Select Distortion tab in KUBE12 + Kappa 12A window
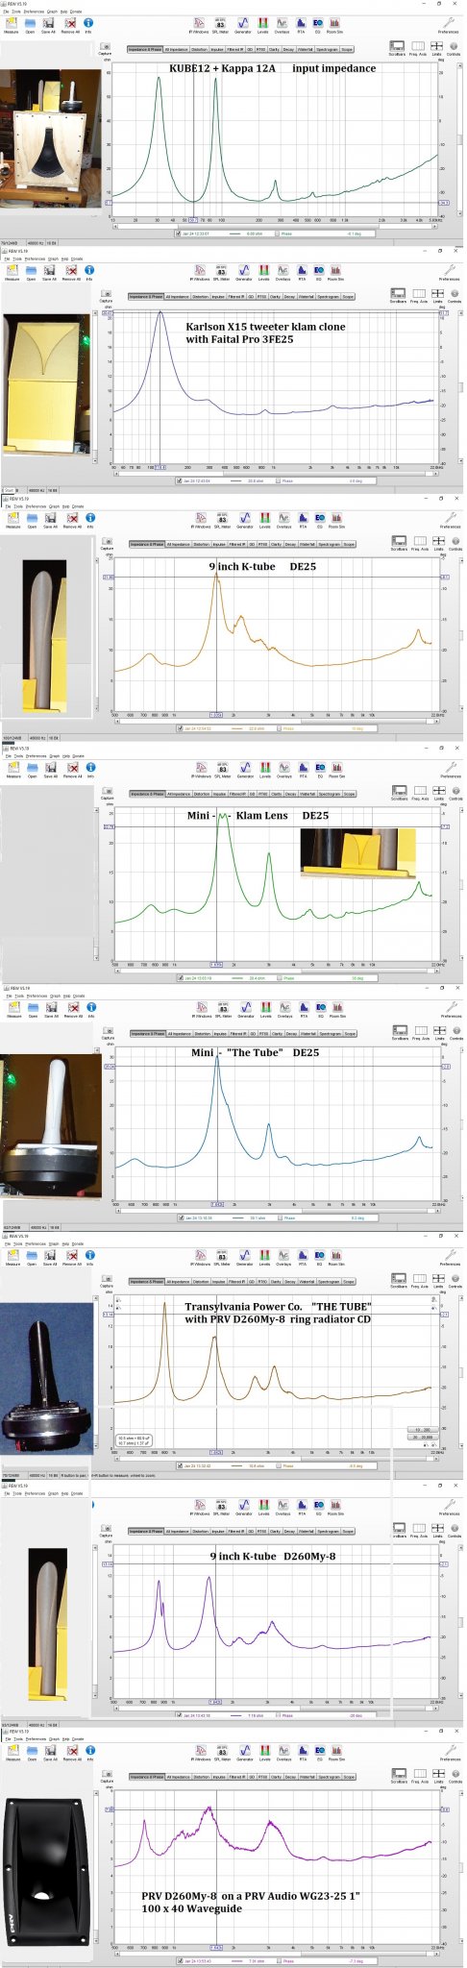The height and width of the screenshot is (1968, 467). click(x=199, y=49)
